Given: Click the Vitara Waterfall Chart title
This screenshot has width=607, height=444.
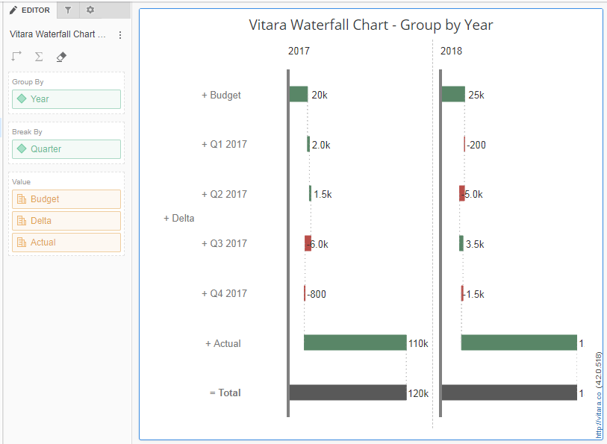Looking at the screenshot, I should (369, 25).
